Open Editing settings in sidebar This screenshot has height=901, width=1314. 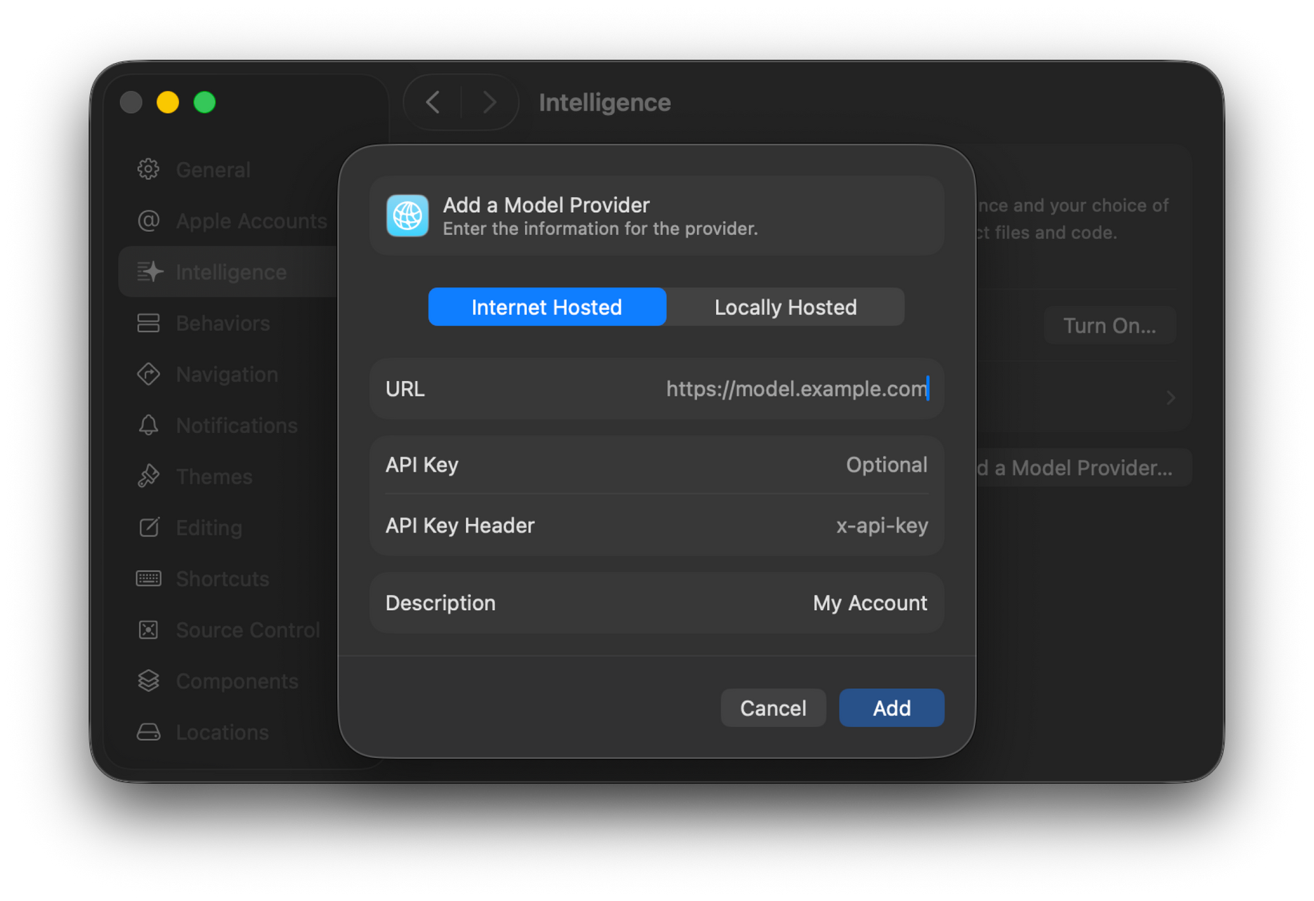click(x=209, y=527)
